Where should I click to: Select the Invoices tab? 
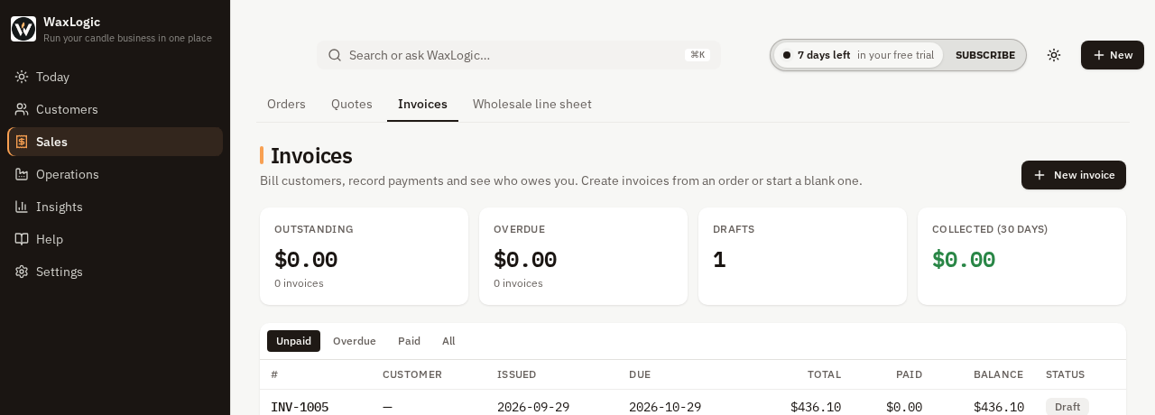pos(422,104)
